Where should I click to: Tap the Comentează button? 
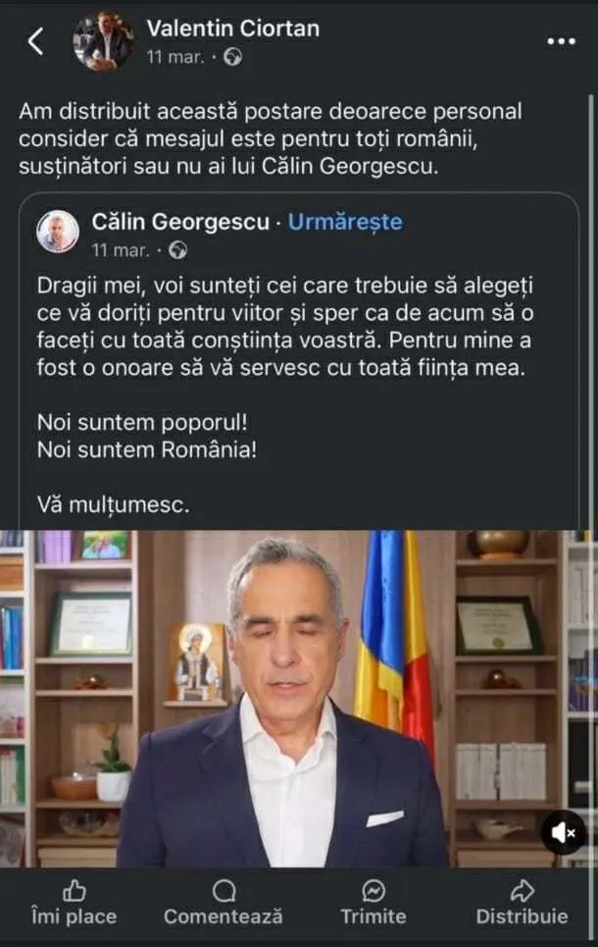coord(224,917)
